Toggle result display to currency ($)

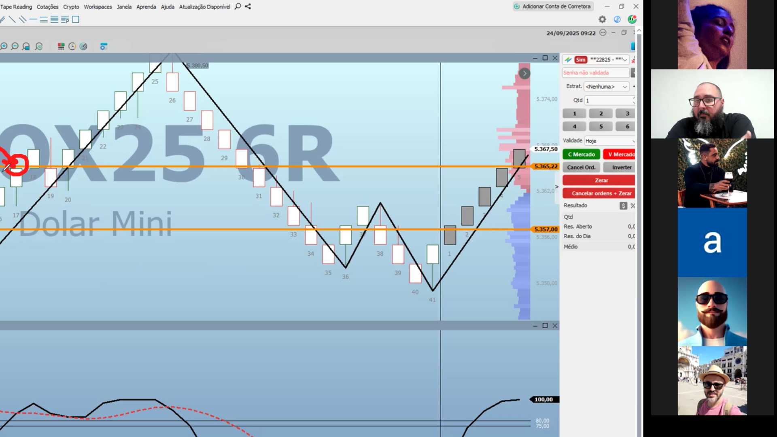click(623, 206)
